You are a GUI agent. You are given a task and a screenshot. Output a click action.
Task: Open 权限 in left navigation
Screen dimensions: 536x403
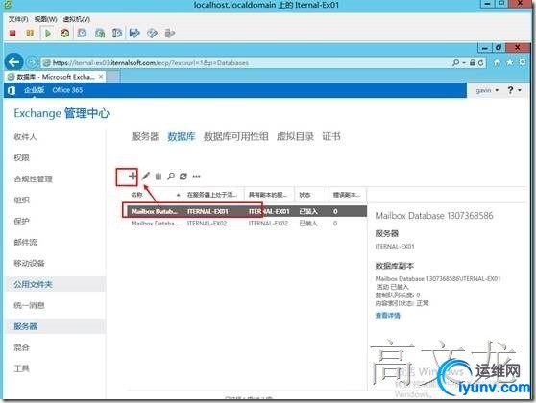click(x=21, y=157)
